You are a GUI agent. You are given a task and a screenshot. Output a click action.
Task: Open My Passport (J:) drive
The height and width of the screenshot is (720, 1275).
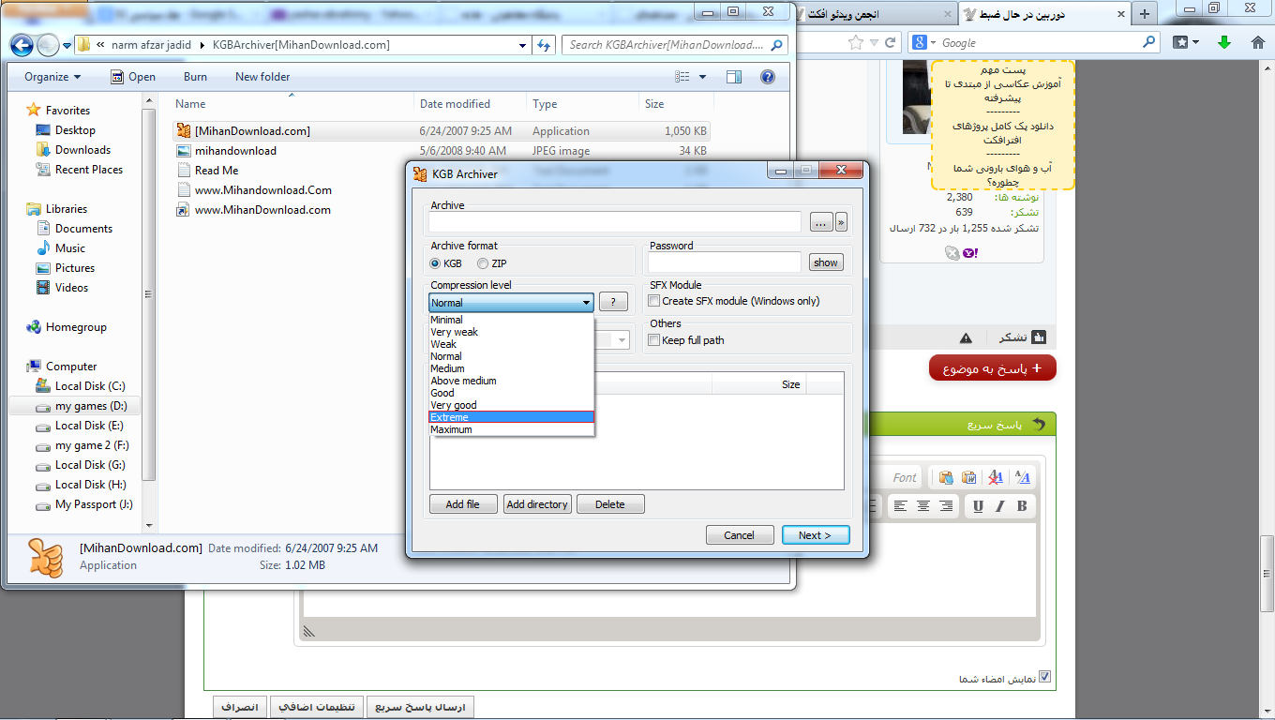pos(94,504)
